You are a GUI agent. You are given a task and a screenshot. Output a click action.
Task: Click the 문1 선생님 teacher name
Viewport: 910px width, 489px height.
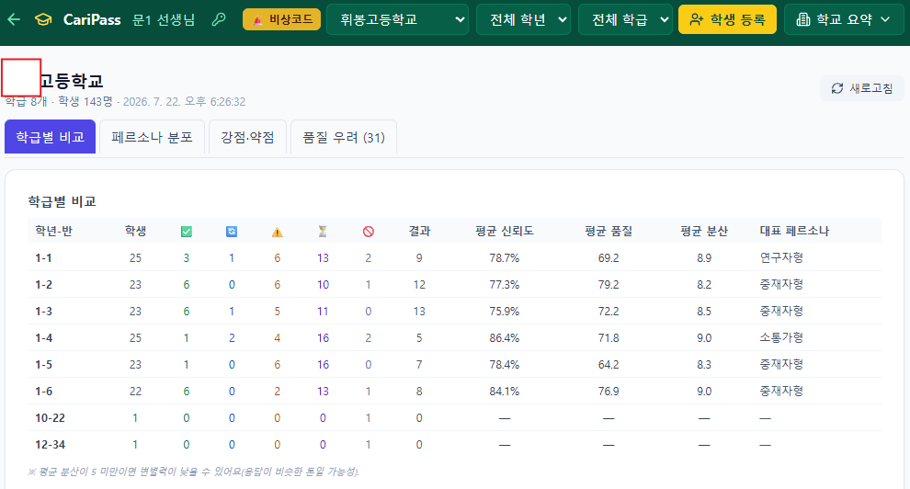[164, 19]
